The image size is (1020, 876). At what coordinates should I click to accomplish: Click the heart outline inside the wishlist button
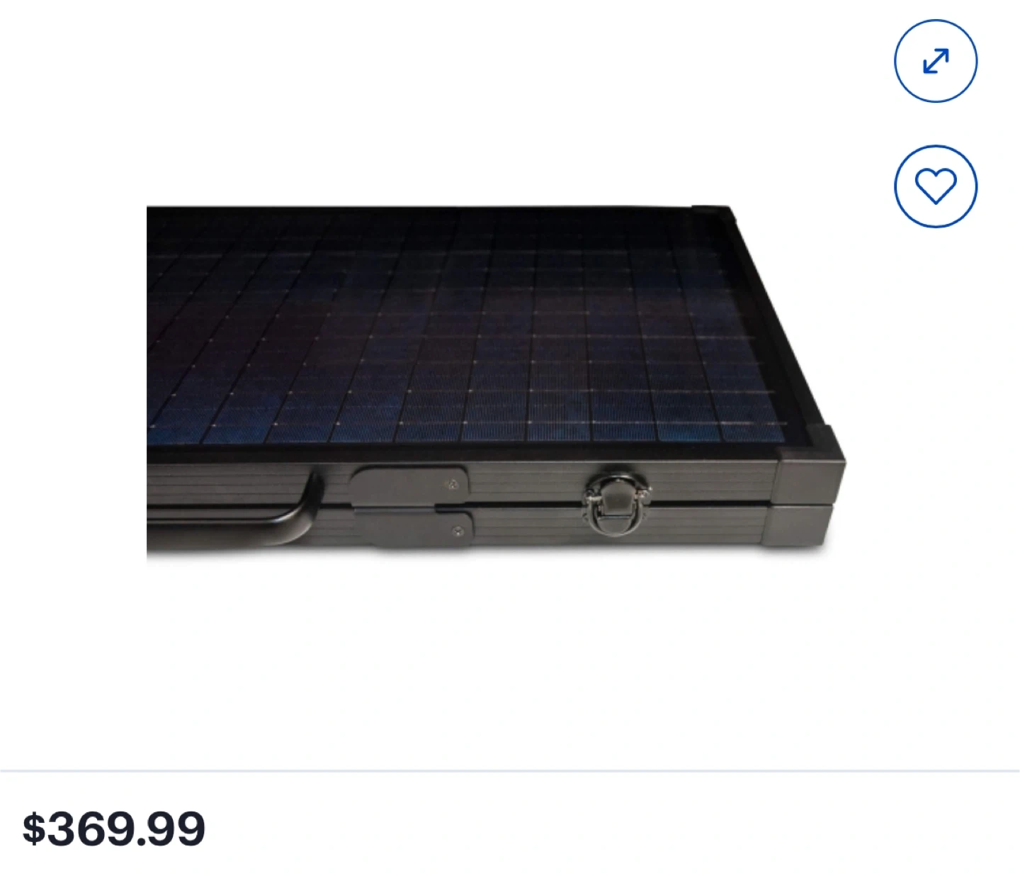pyautogui.click(x=936, y=186)
